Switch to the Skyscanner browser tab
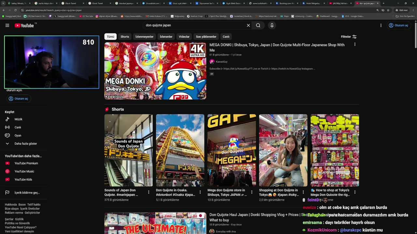Screen dimensions: 417x234 pyautogui.click(x=207, y=3)
